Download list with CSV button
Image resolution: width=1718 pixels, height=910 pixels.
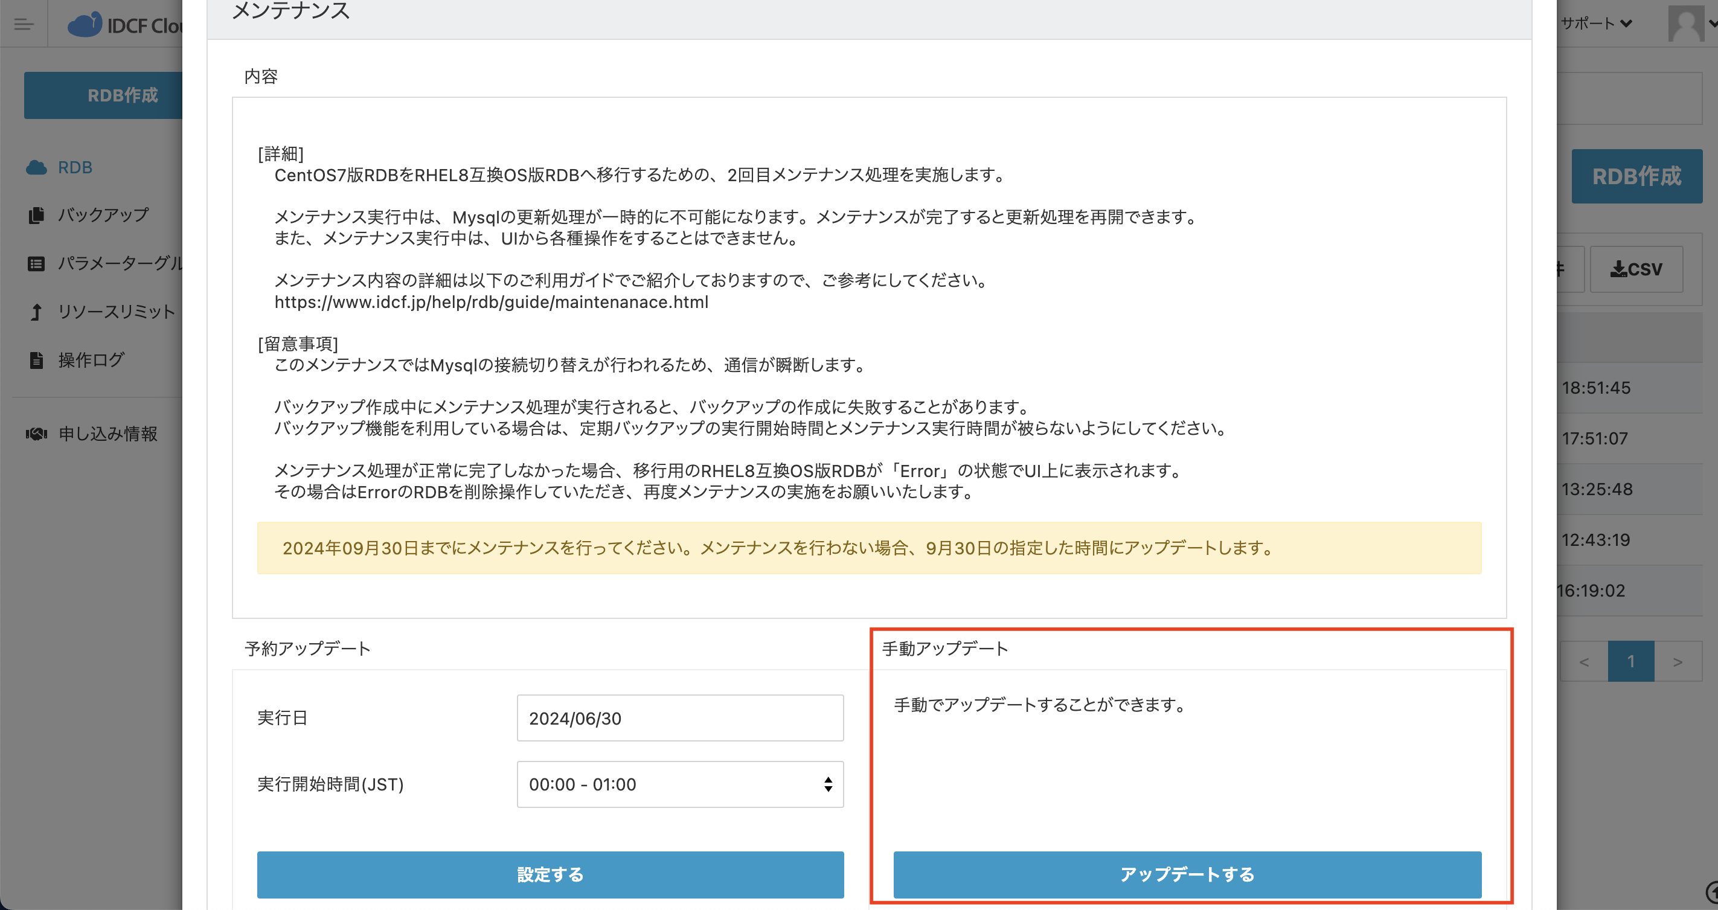[x=1636, y=269]
